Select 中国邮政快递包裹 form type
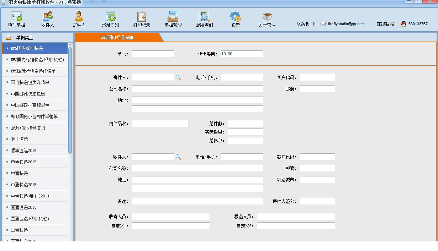Viewport: 438px width, 251px height. 35,94
